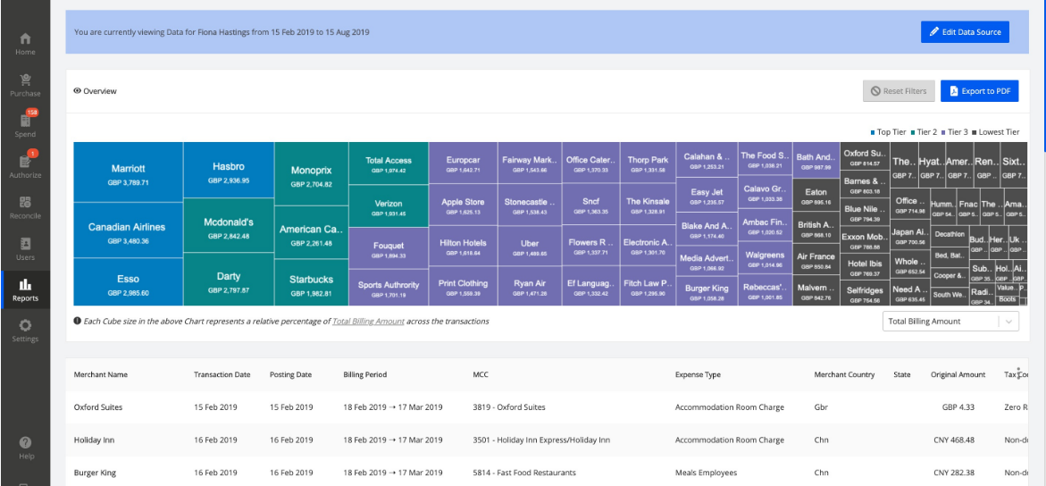Sort by Merchant Name column header
Image resolution: width=1046 pixels, height=486 pixels.
[100, 374]
